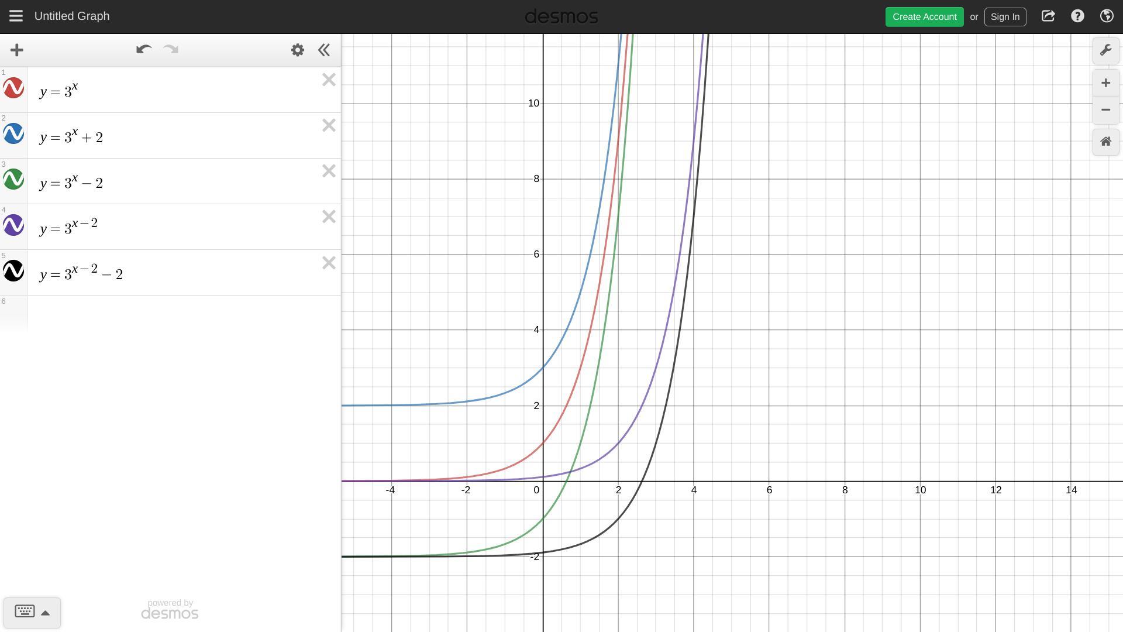1123x632 pixels.
Task: Undo the last action
Action: (x=143, y=50)
